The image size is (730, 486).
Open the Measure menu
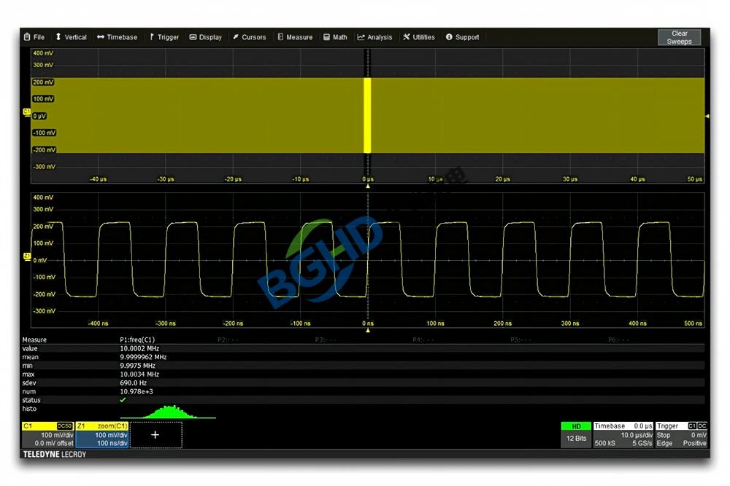[x=295, y=37]
